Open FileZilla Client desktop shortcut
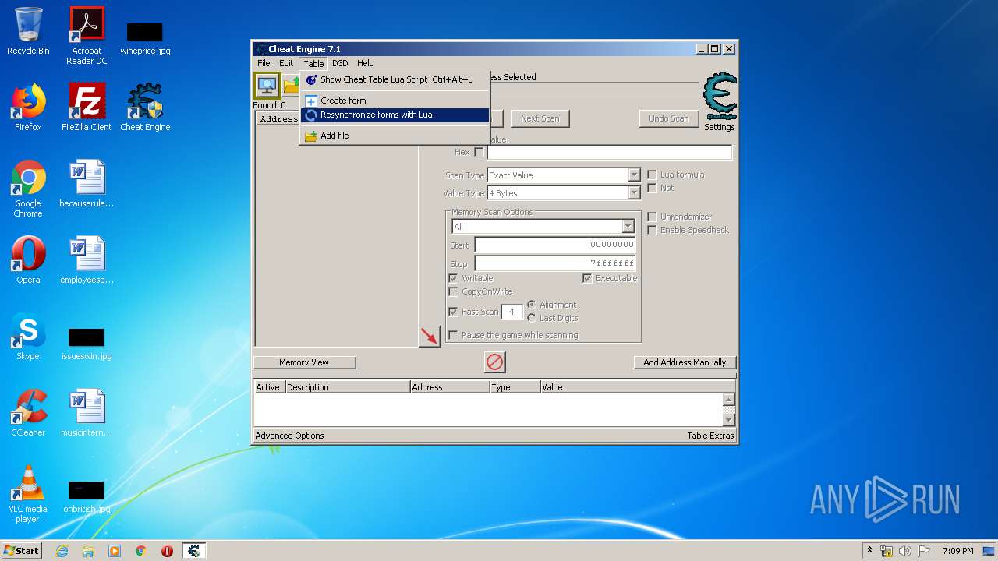Image resolution: width=998 pixels, height=561 pixels. [x=87, y=108]
